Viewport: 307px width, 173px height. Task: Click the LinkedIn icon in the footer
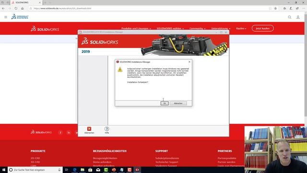(69, 133)
